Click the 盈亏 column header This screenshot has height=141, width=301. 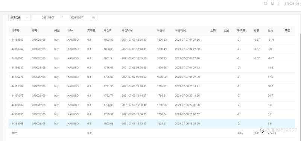(x=271, y=30)
